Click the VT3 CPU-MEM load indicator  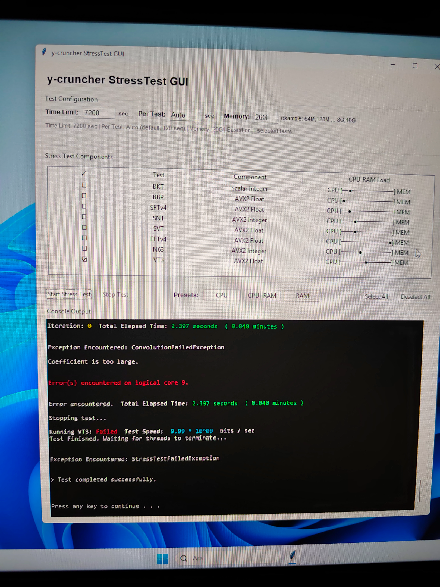pyautogui.click(x=367, y=263)
